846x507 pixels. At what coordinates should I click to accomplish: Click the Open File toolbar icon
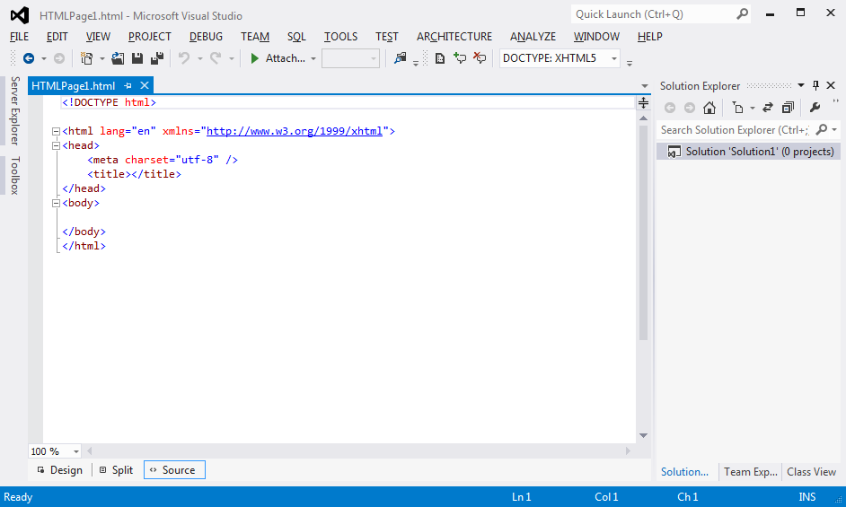(x=118, y=58)
